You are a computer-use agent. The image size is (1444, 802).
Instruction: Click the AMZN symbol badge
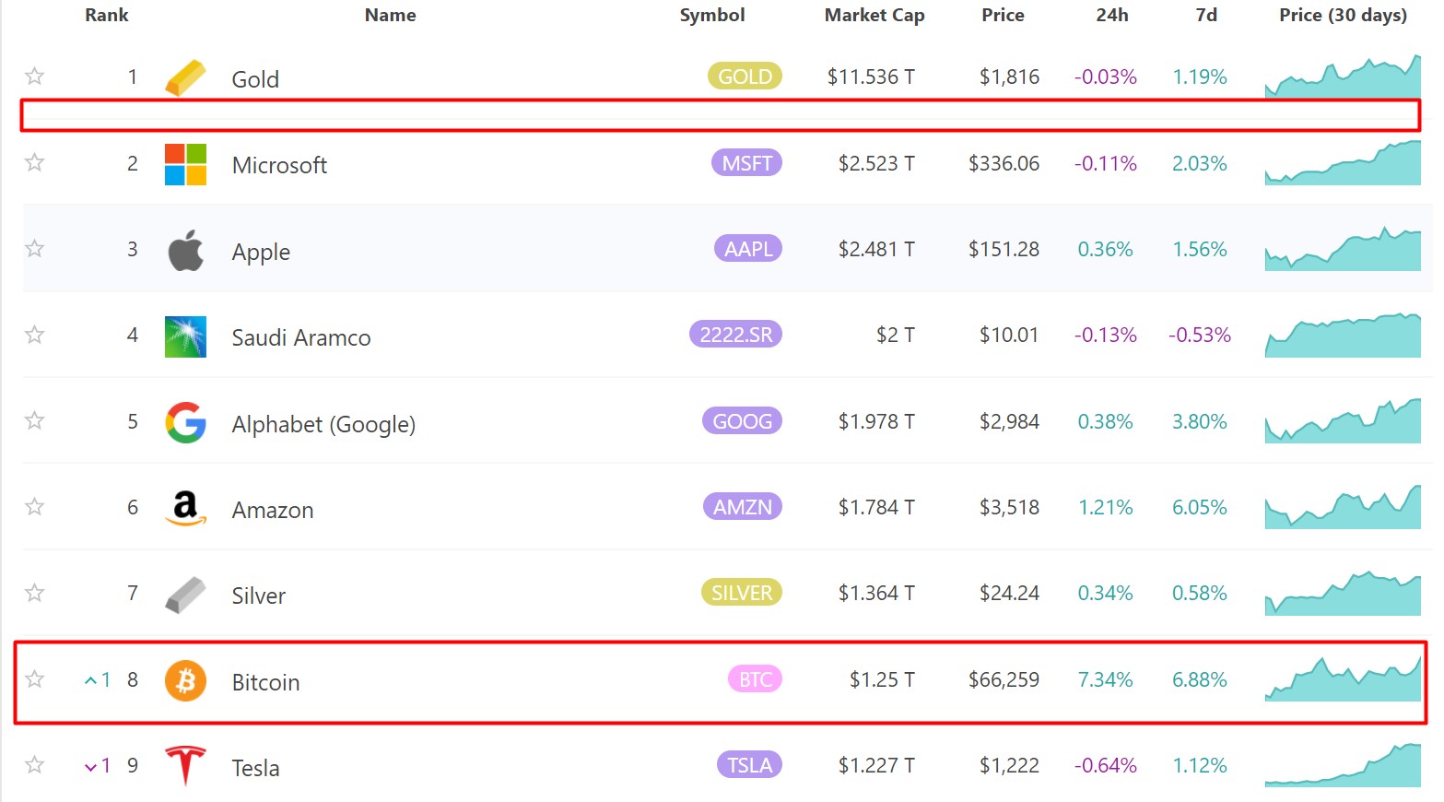[742, 507]
